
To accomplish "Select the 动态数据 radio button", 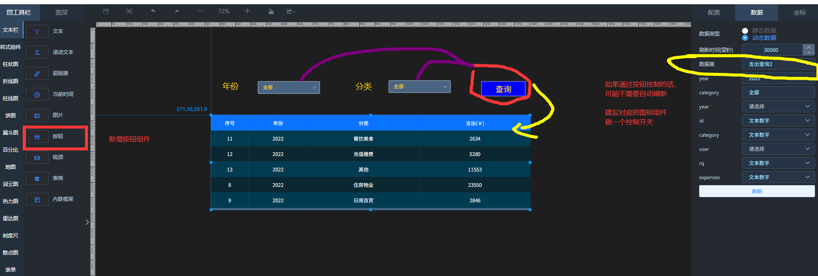I will (745, 38).
